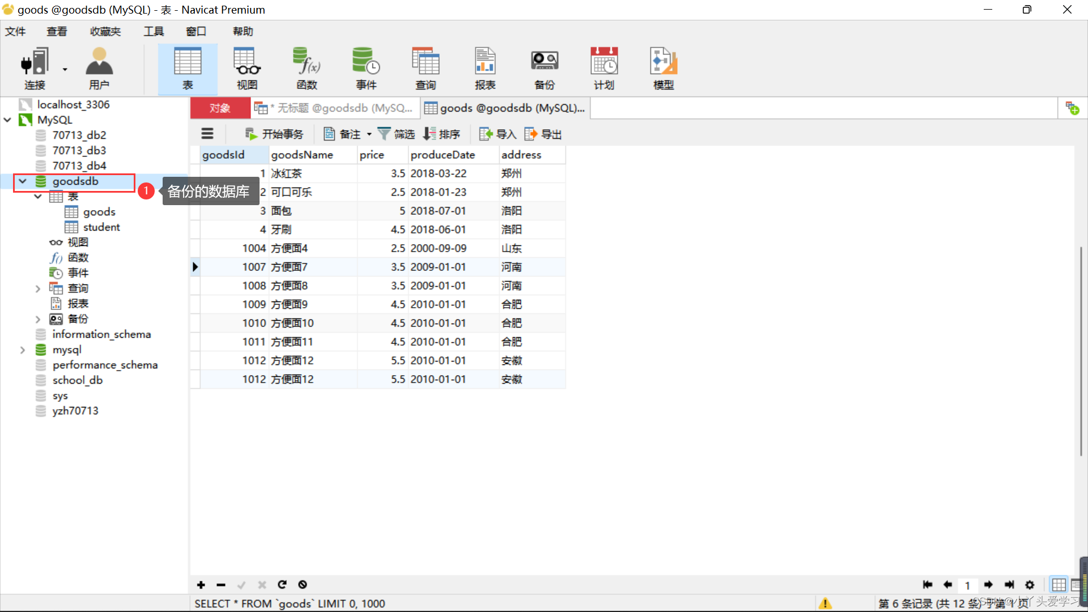
Task: Click the row navigation stepper forward
Action: (x=989, y=584)
